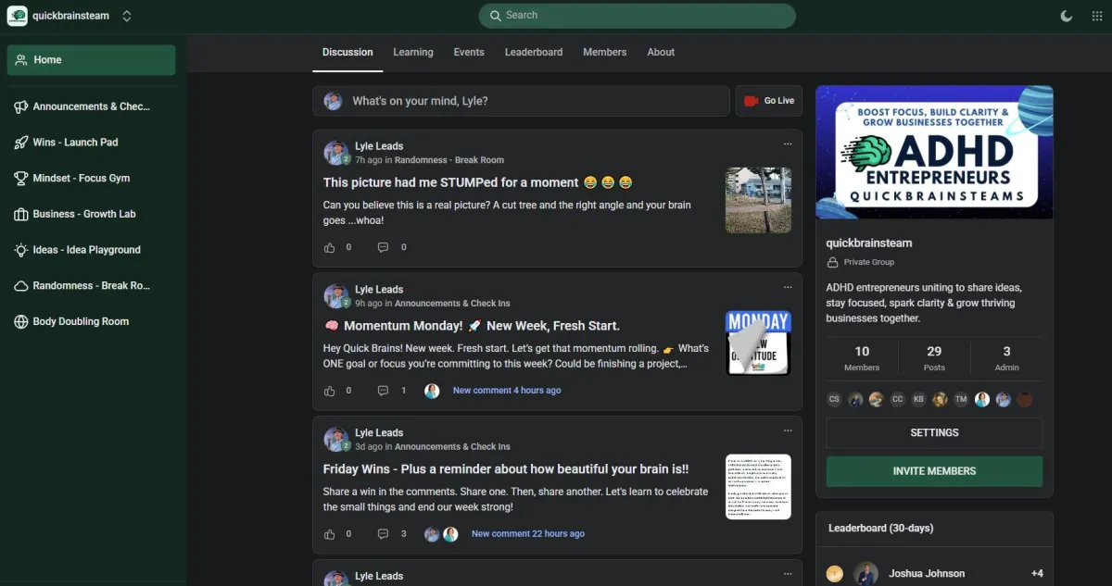1112x586 pixels.
Task: Go to the Members tab
Action: click(x=605, y=52)
